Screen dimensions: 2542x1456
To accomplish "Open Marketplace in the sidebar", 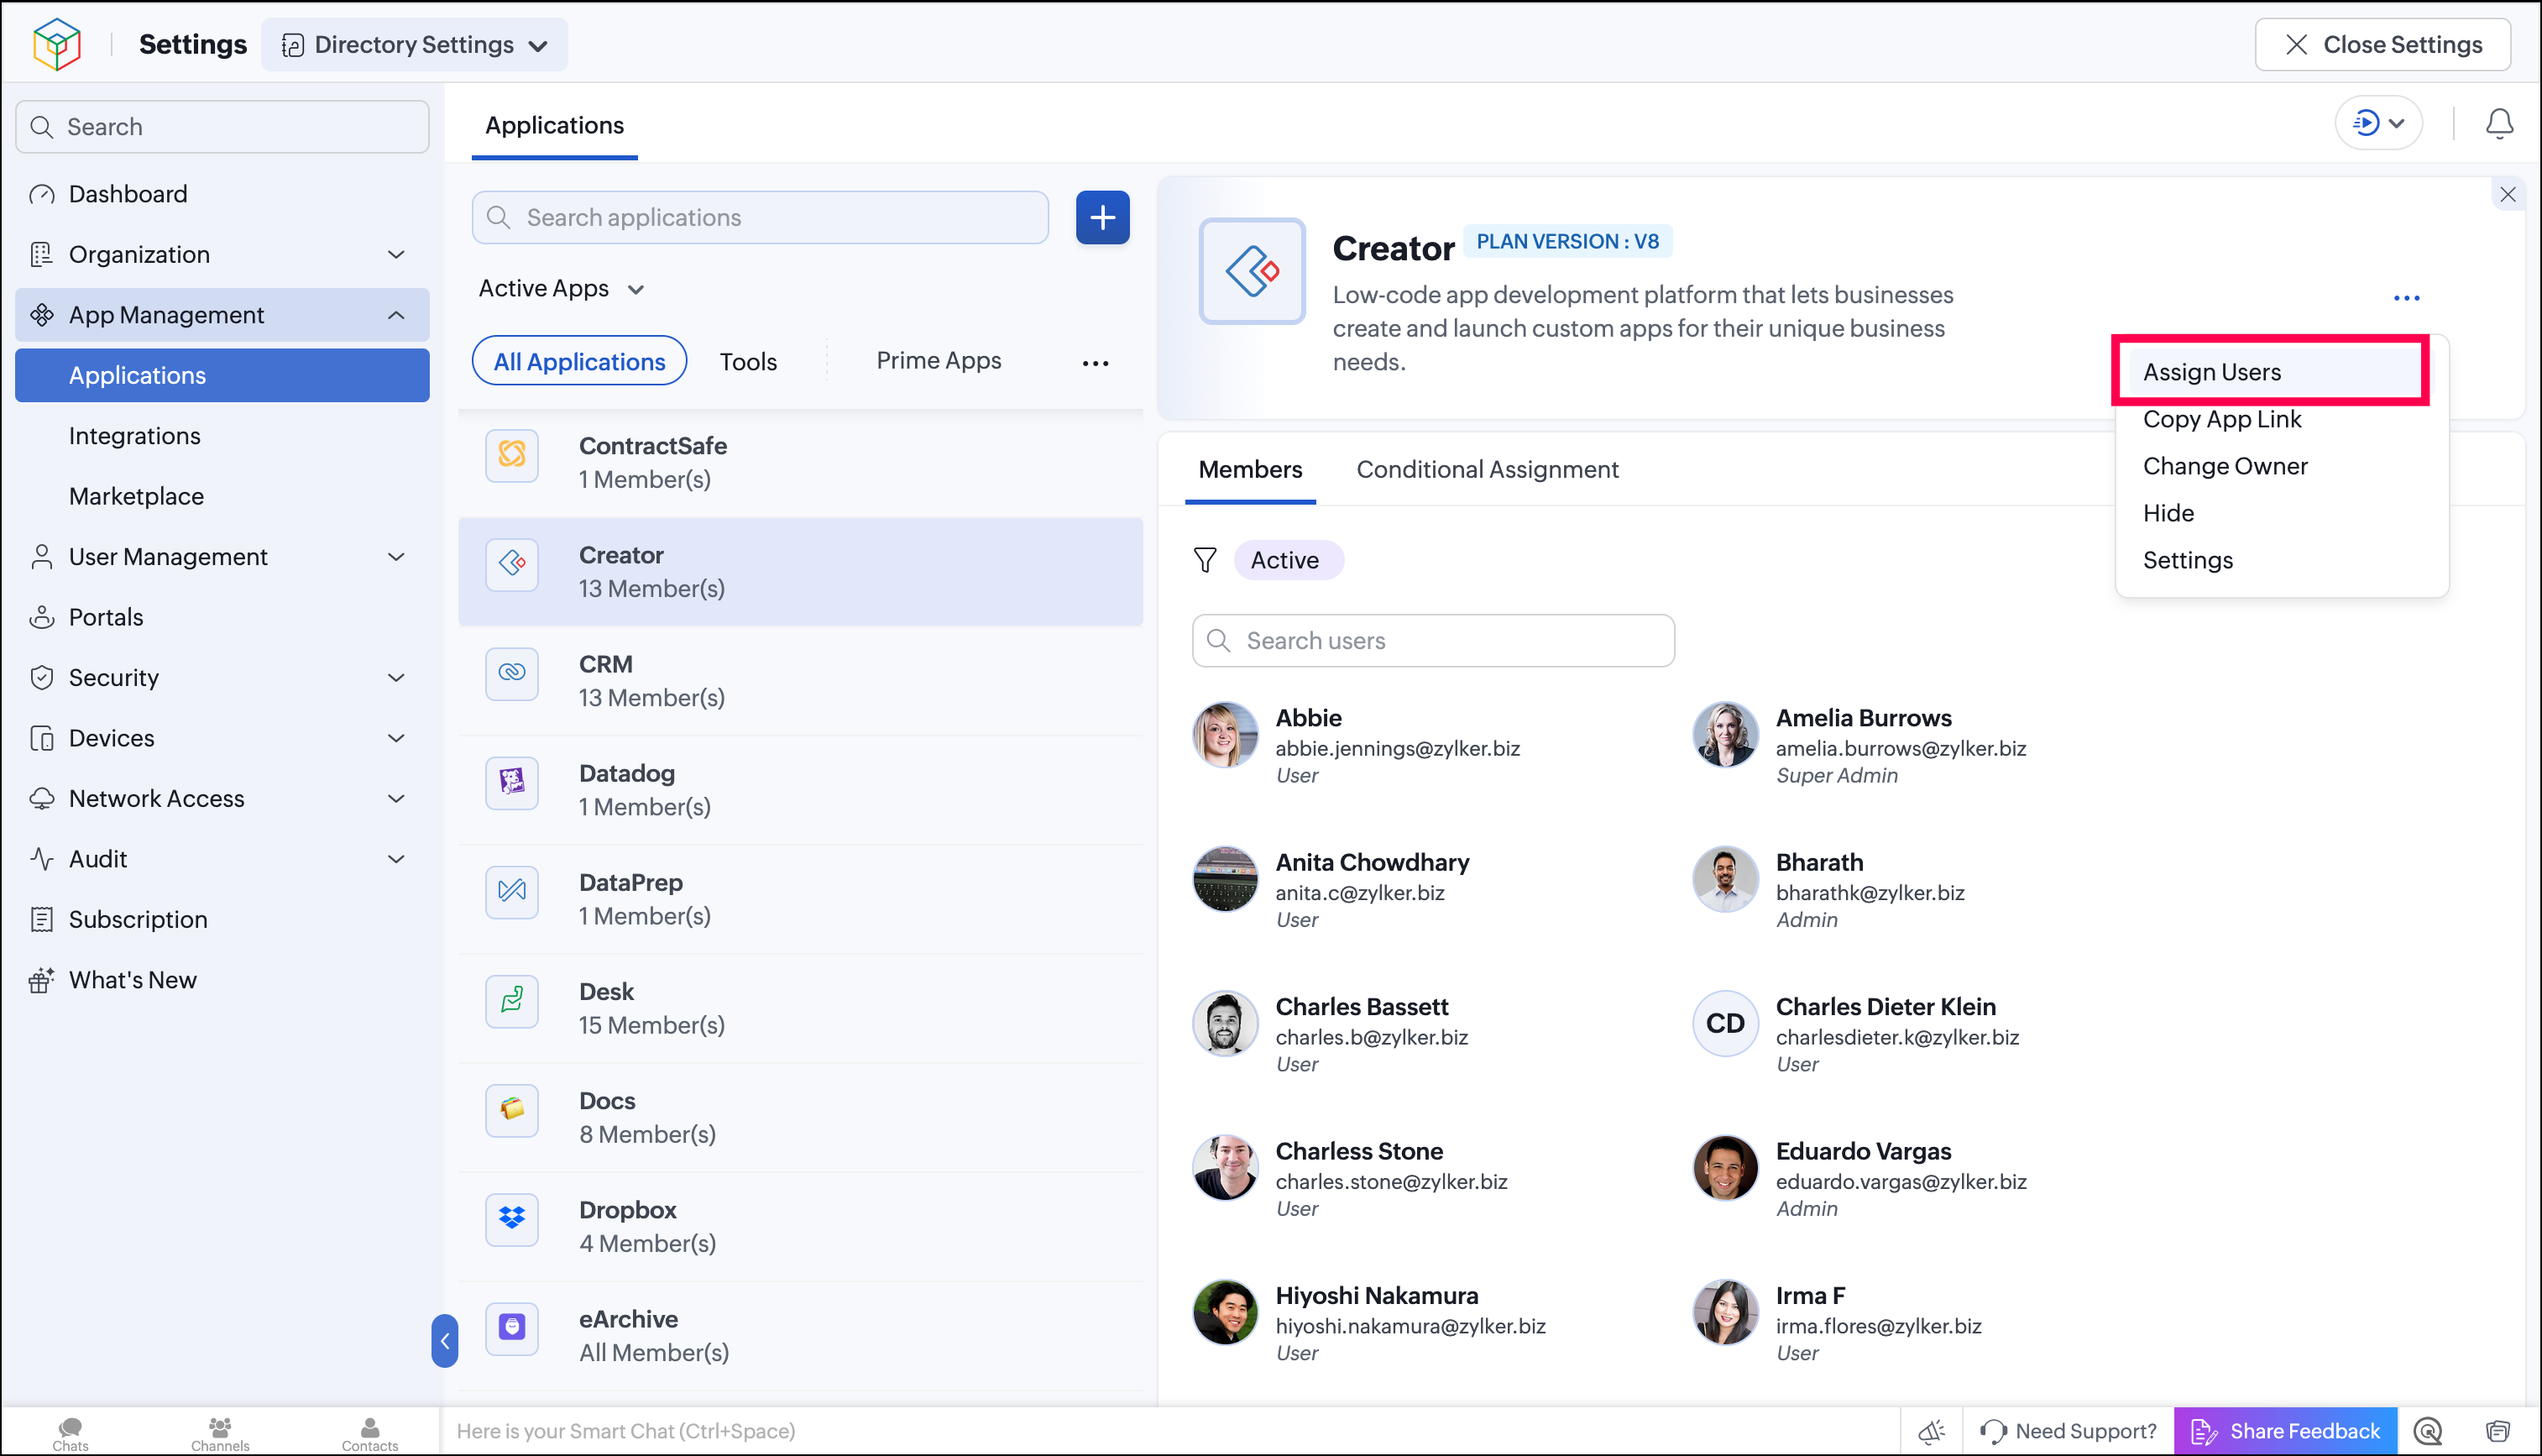I will tap(136, 496).
